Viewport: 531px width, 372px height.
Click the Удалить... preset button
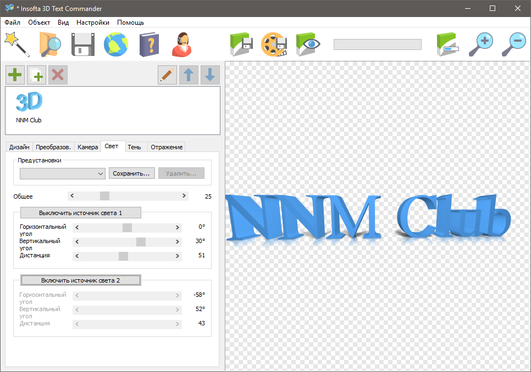[x=181, y=173]
